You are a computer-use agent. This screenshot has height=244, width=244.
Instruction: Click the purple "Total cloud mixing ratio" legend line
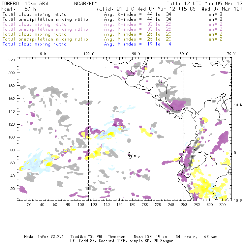tap(35, 24)
